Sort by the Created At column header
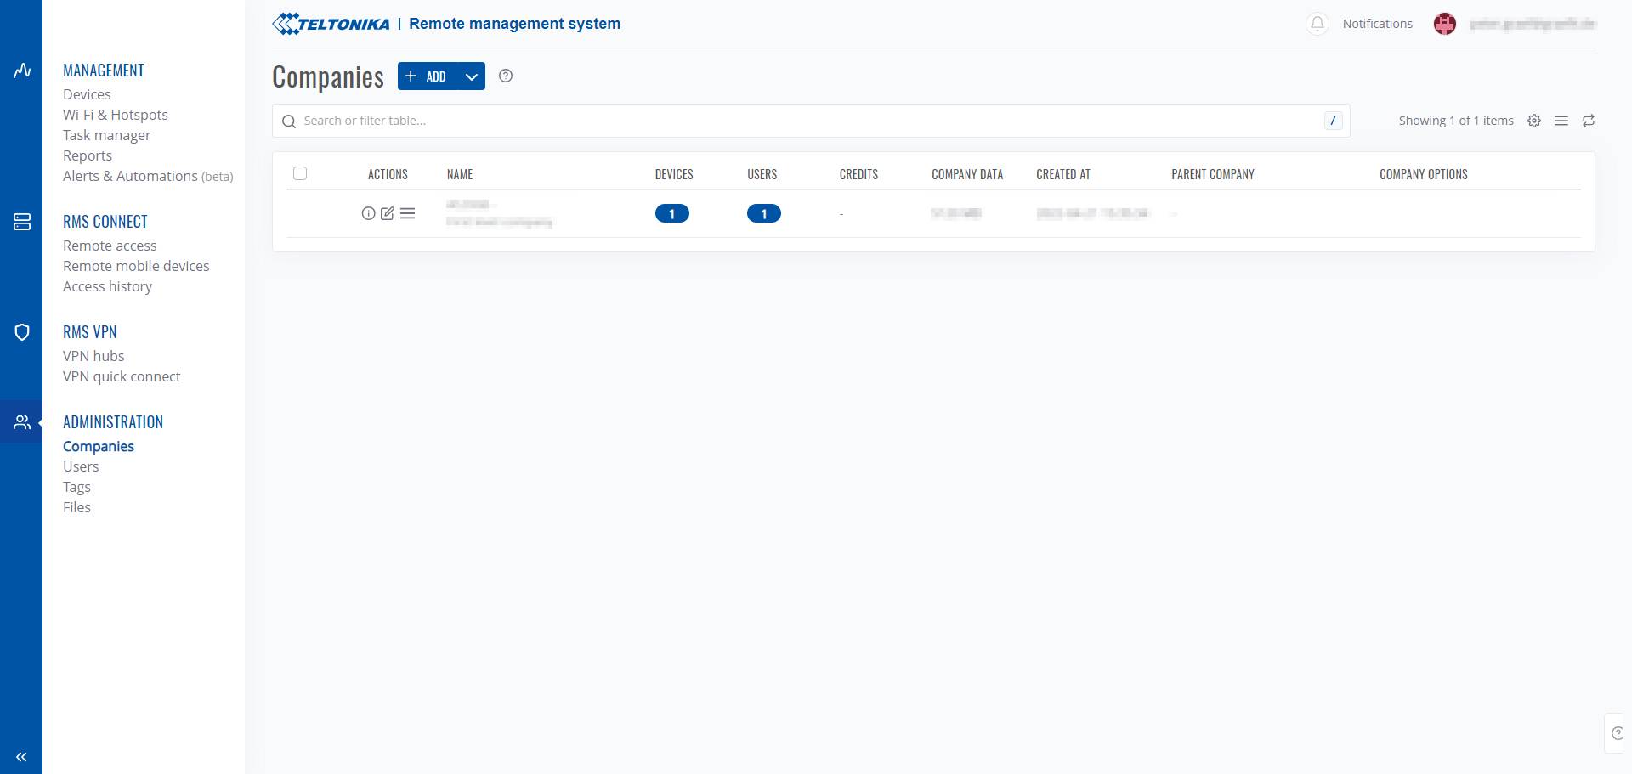This screenshot has width=1632, height=774. click(x=1063, y=174)
